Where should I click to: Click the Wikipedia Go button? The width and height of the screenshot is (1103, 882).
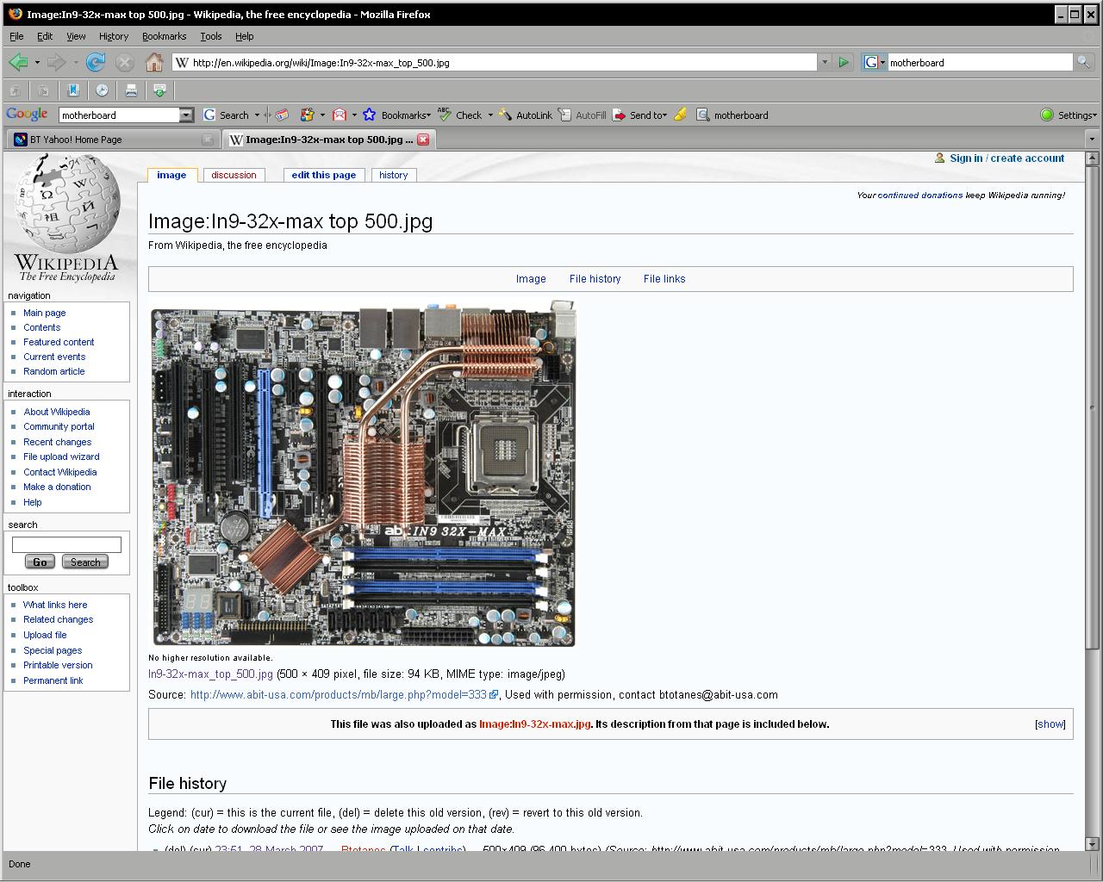(40, 562)
